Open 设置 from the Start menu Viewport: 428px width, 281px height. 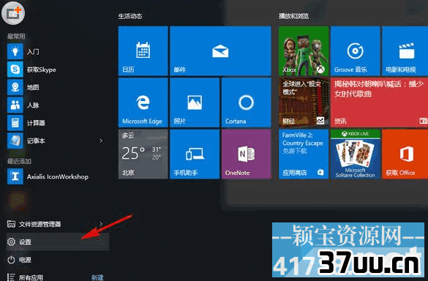tap(58, 242)
